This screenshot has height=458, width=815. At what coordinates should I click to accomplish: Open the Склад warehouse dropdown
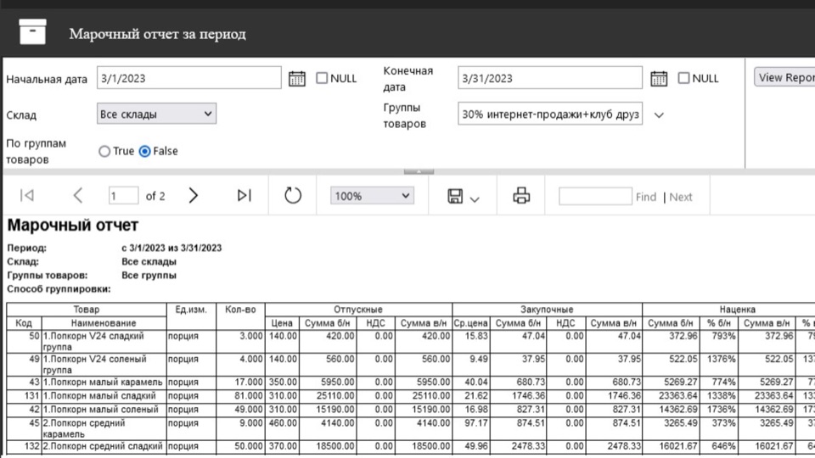point(157,114)
